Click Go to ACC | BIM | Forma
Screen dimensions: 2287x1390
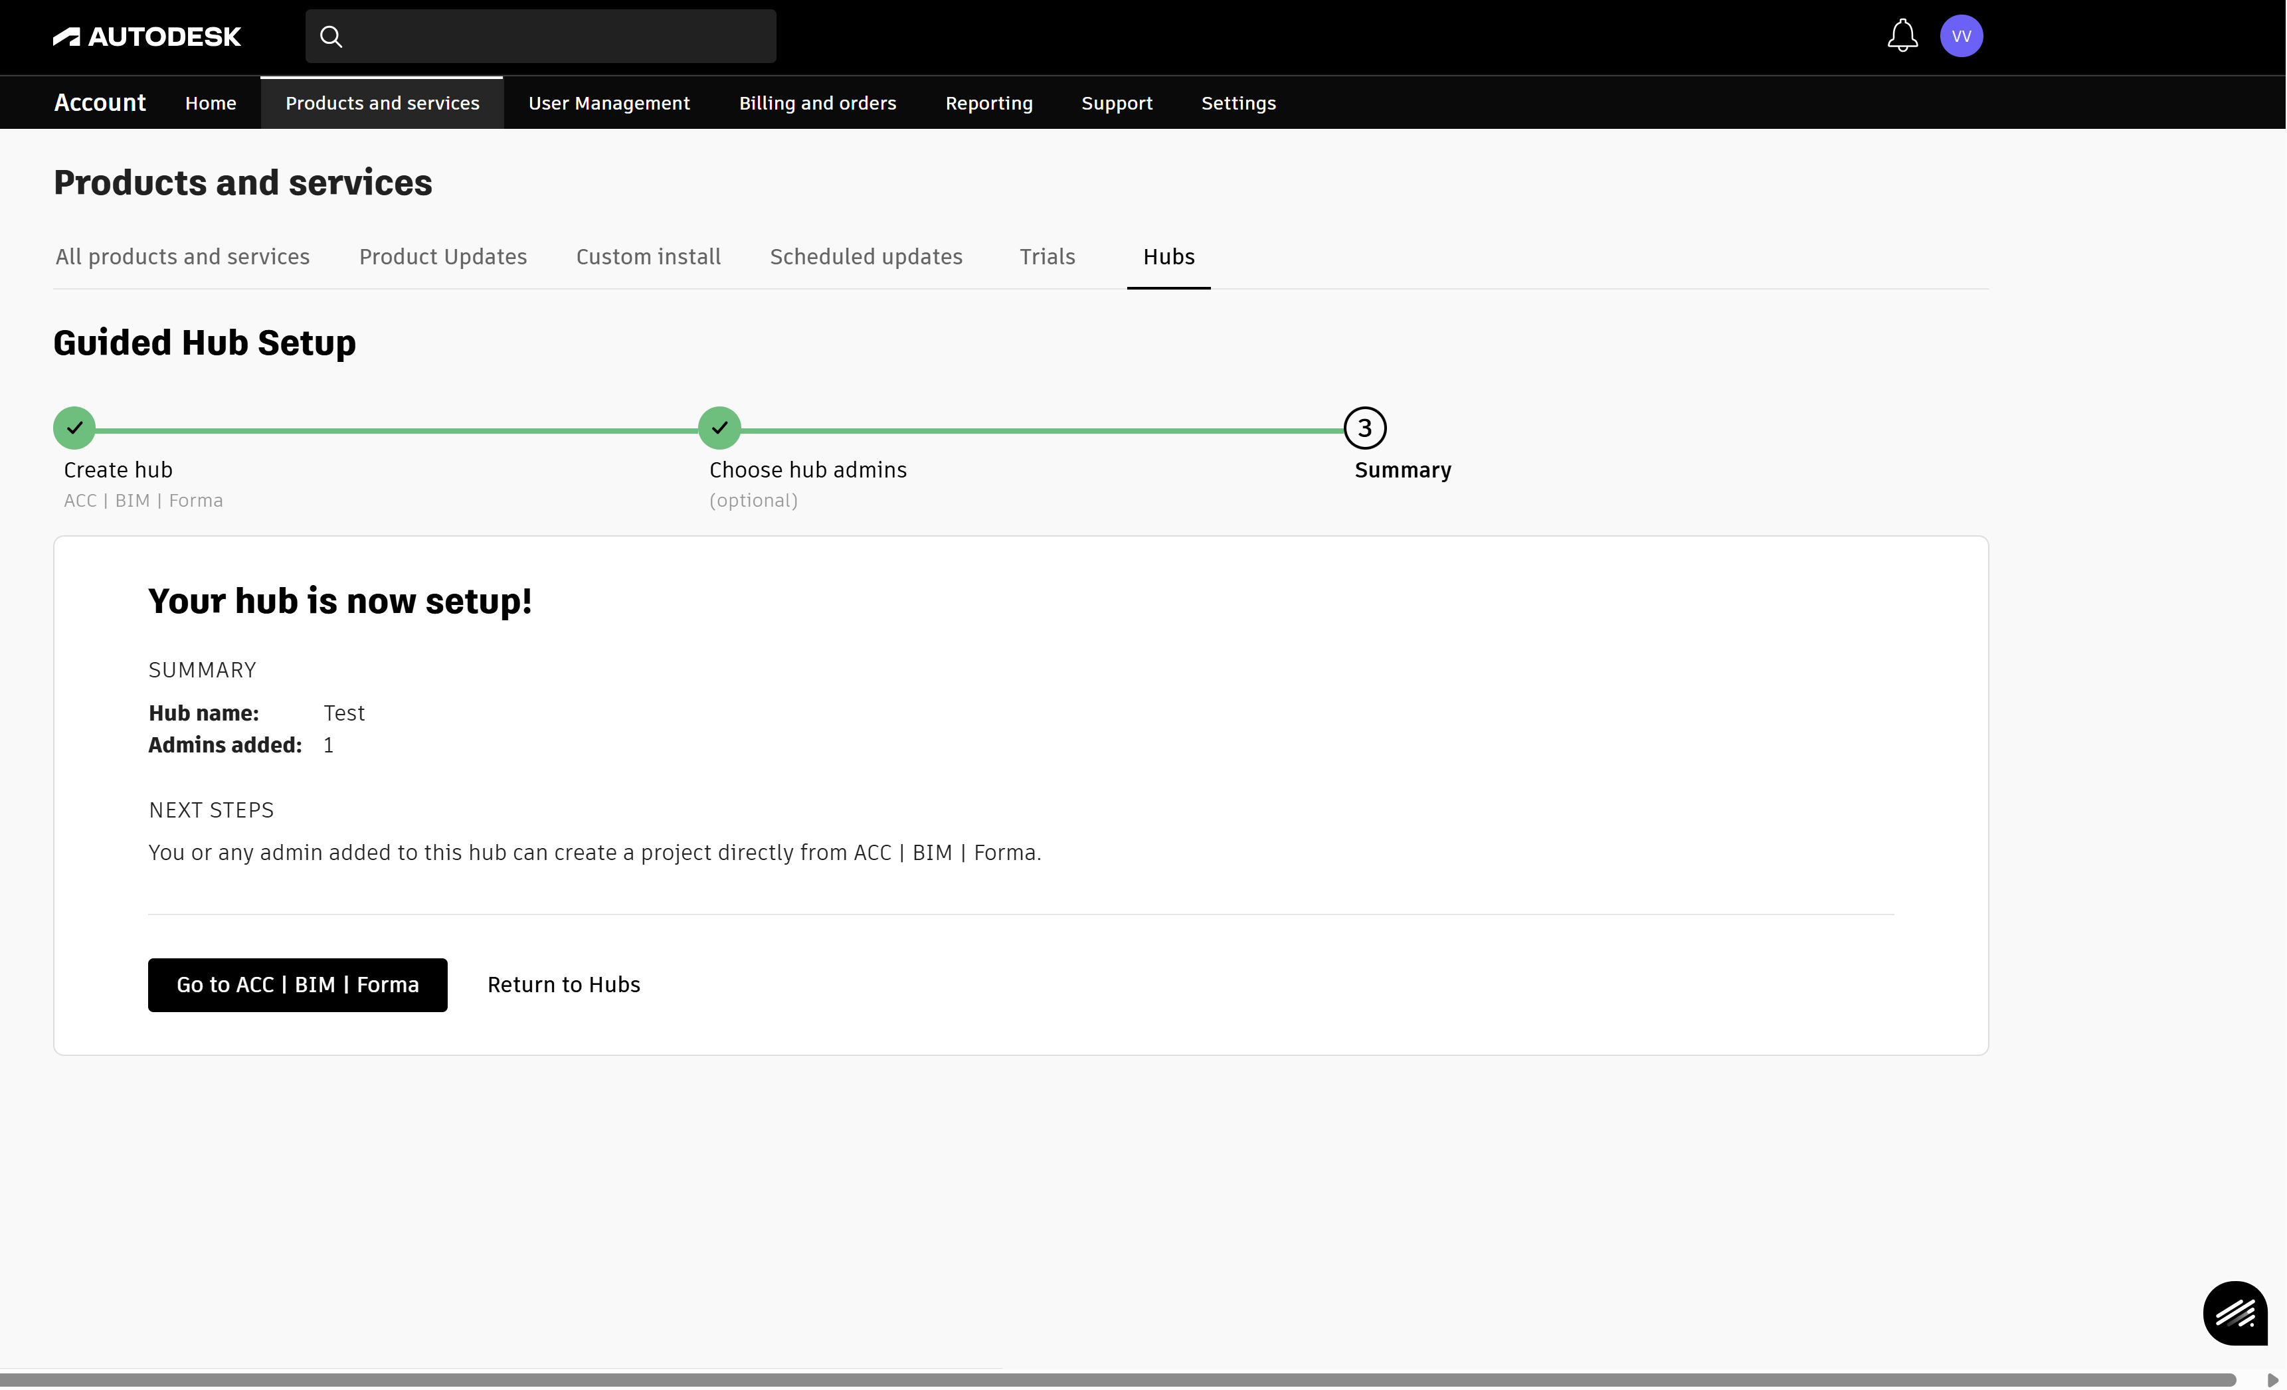pyautogui.click(x=298, y=984)
